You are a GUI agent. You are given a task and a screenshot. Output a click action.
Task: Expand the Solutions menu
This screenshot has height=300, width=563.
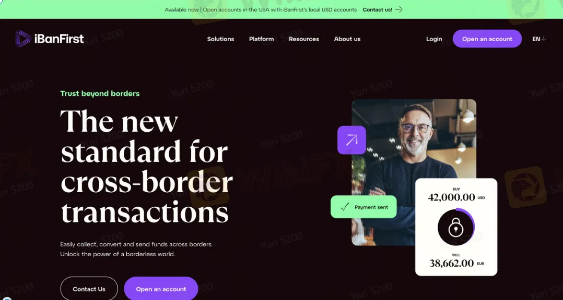(220, 39)
